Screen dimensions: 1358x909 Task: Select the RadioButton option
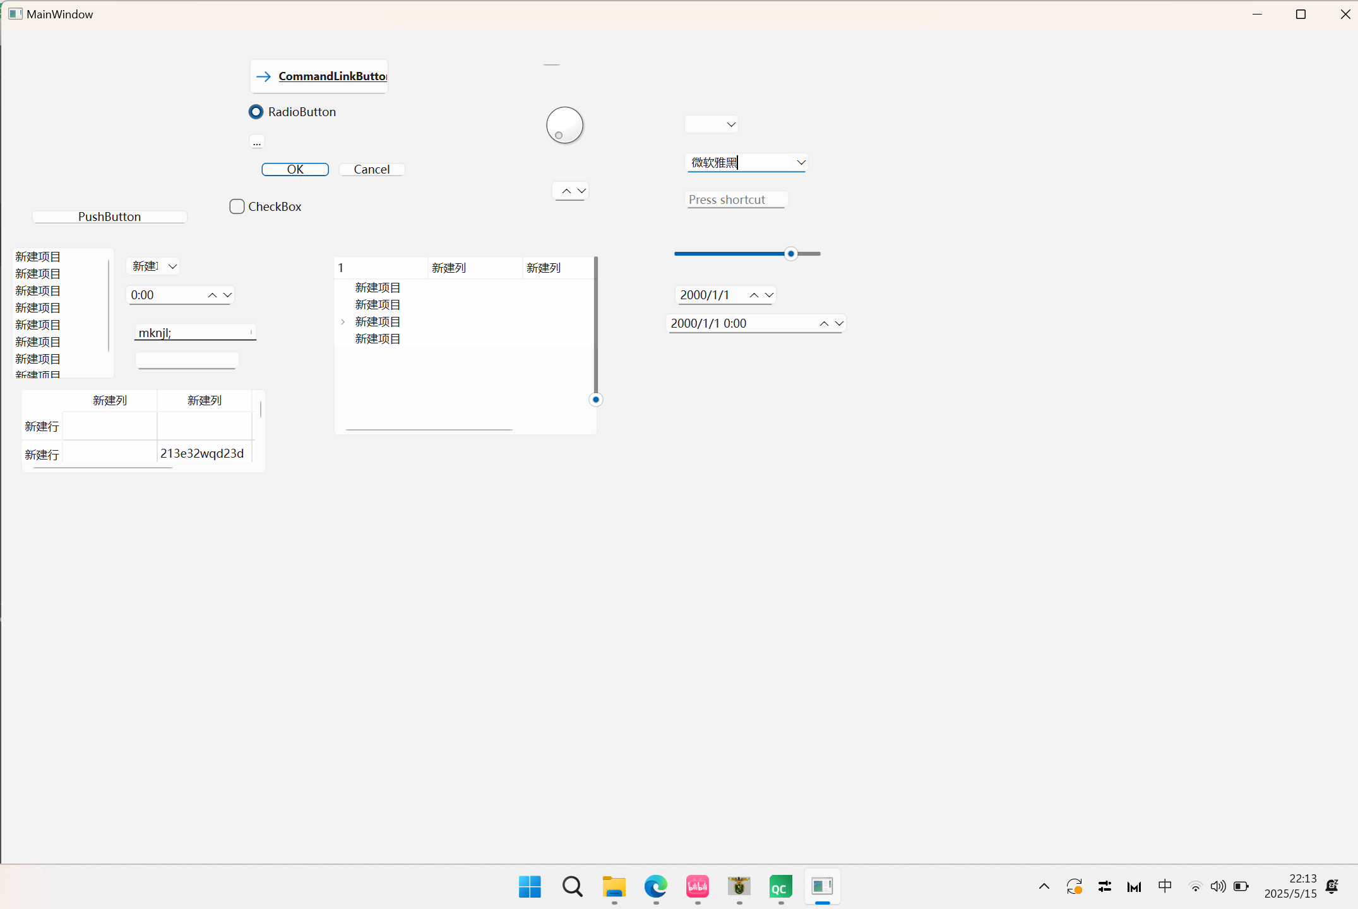coord(256,112)
